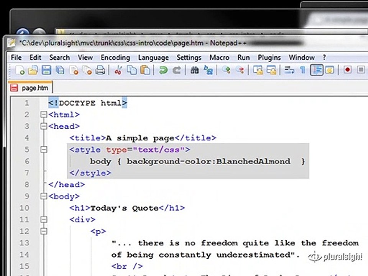Click the h1 text Today's Quote

124,208
